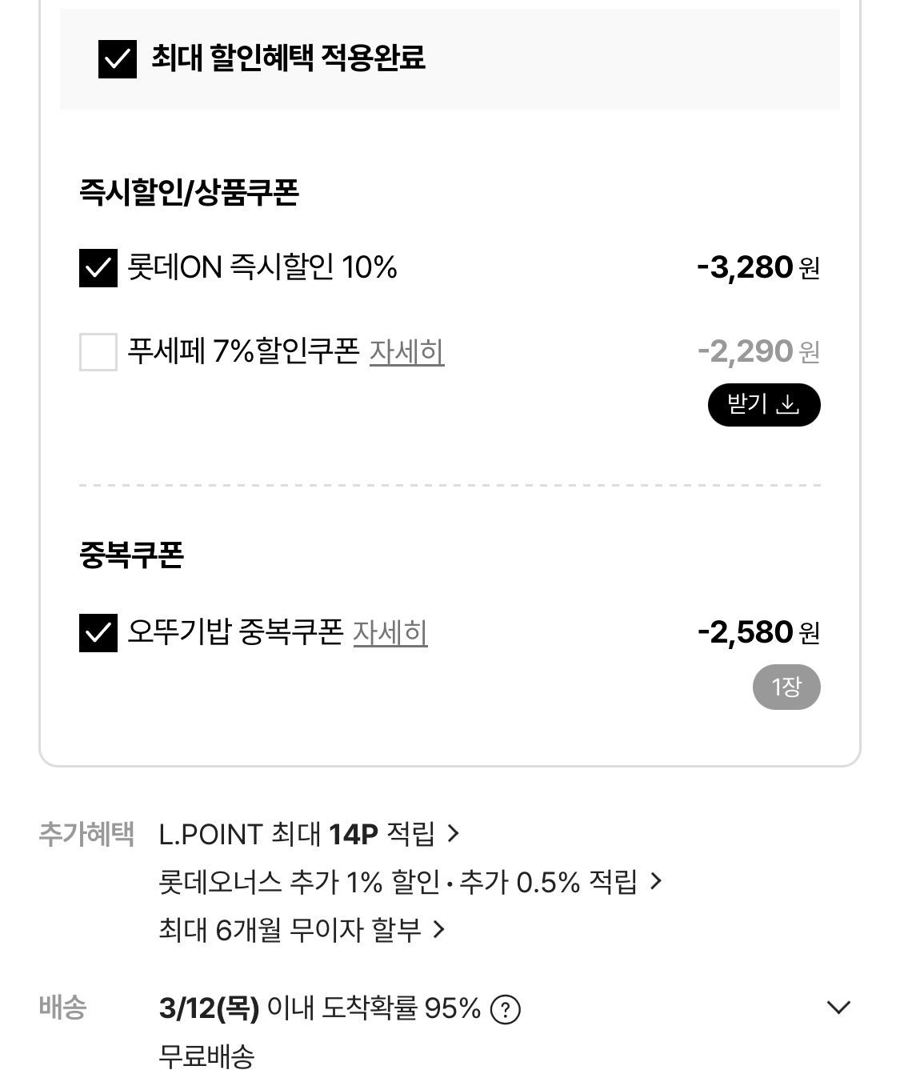Uncheck 롯데ON 즉시할인 10% checkbox
Viewport: 900px width, 1082px height.
pyautogui.click(x=98, y=267)
